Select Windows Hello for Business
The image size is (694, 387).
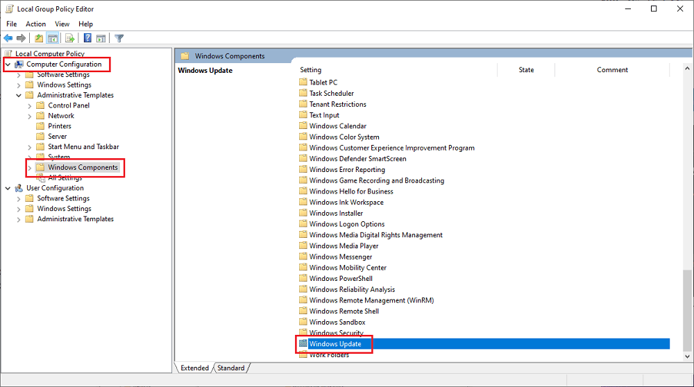click(x=351, y=191)
